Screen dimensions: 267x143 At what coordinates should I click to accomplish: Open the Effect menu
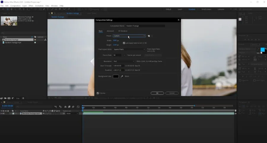31,6
